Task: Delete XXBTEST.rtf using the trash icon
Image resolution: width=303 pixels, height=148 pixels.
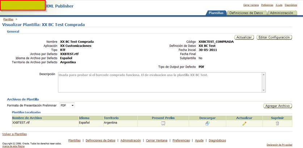Action: [277, 123]
